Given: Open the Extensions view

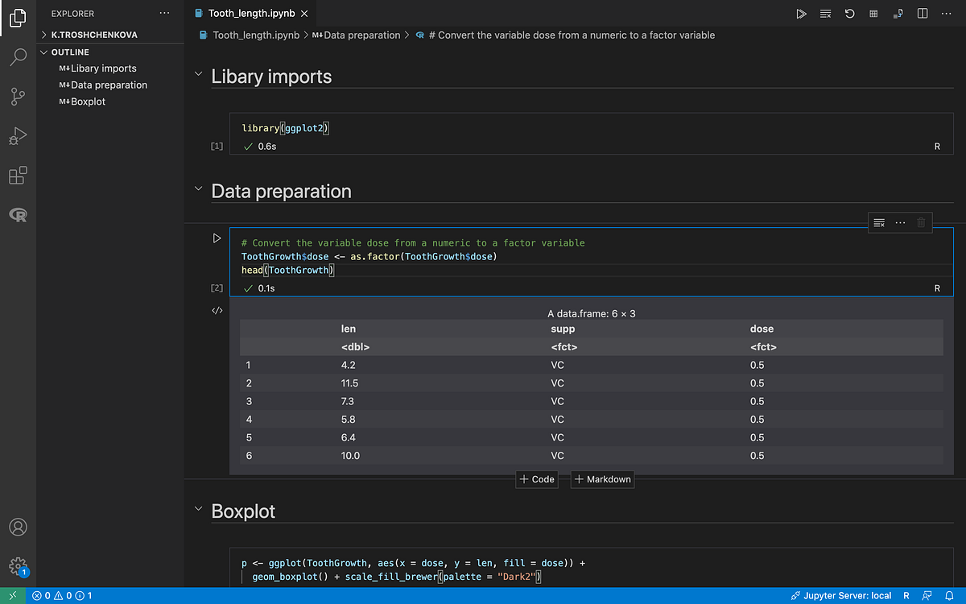Looking at the screenshot, I should point(18,176).
